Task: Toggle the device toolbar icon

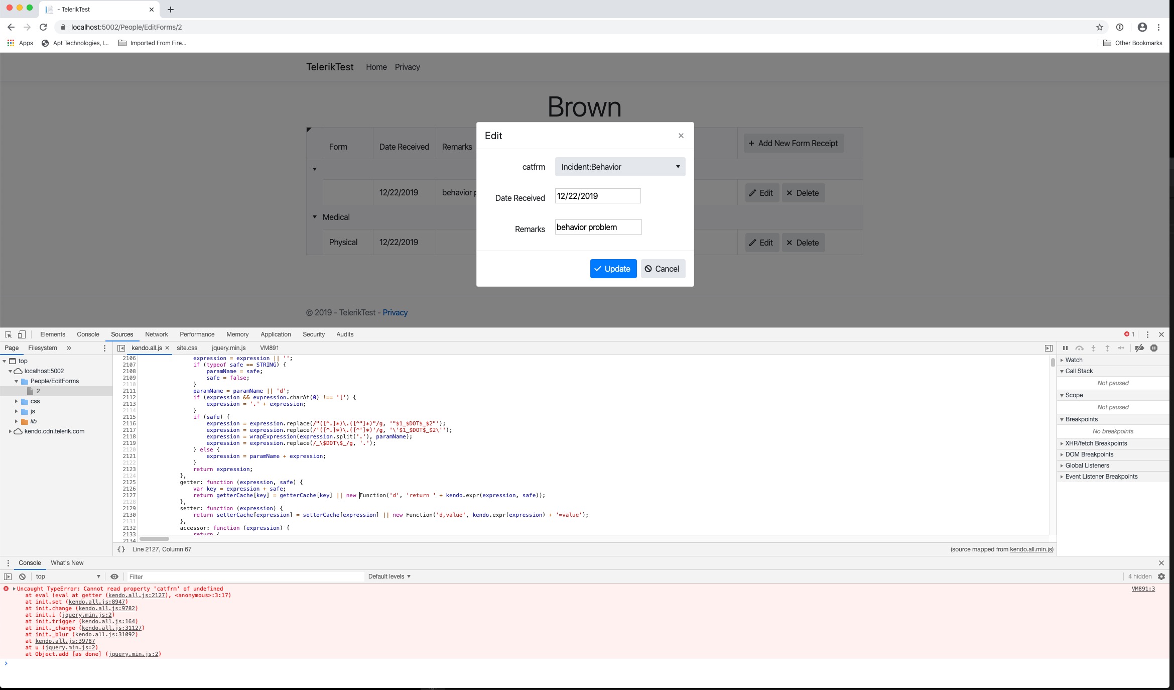Action: (x=22, y=334)
